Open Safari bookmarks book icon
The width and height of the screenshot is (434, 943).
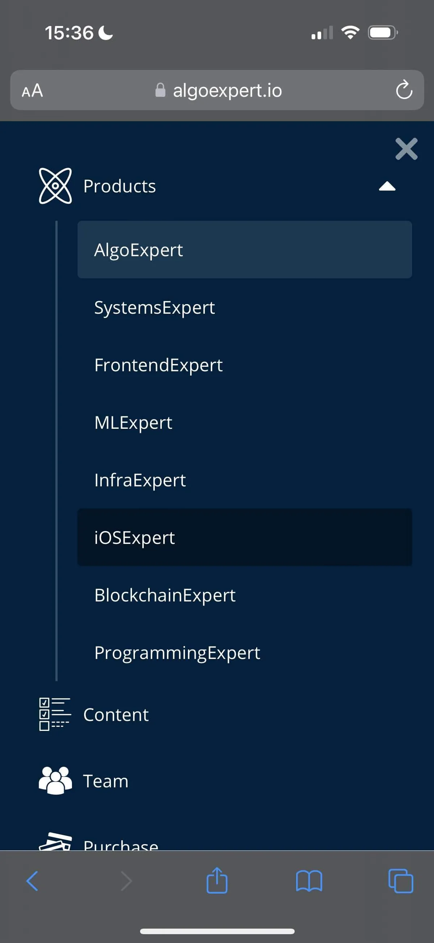[x=309, y=881]
